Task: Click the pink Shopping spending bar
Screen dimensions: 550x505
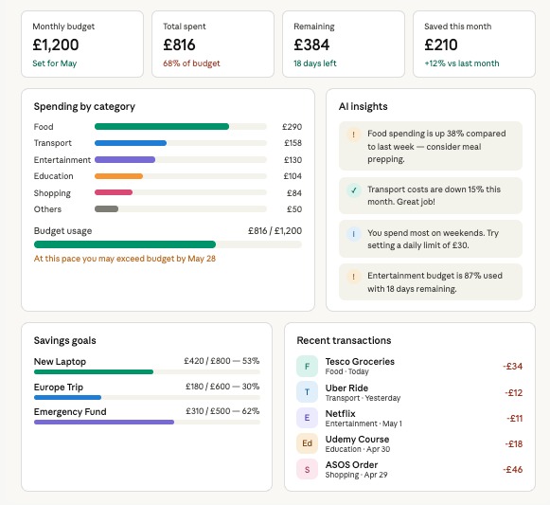Action: click(x=114, y=192)
